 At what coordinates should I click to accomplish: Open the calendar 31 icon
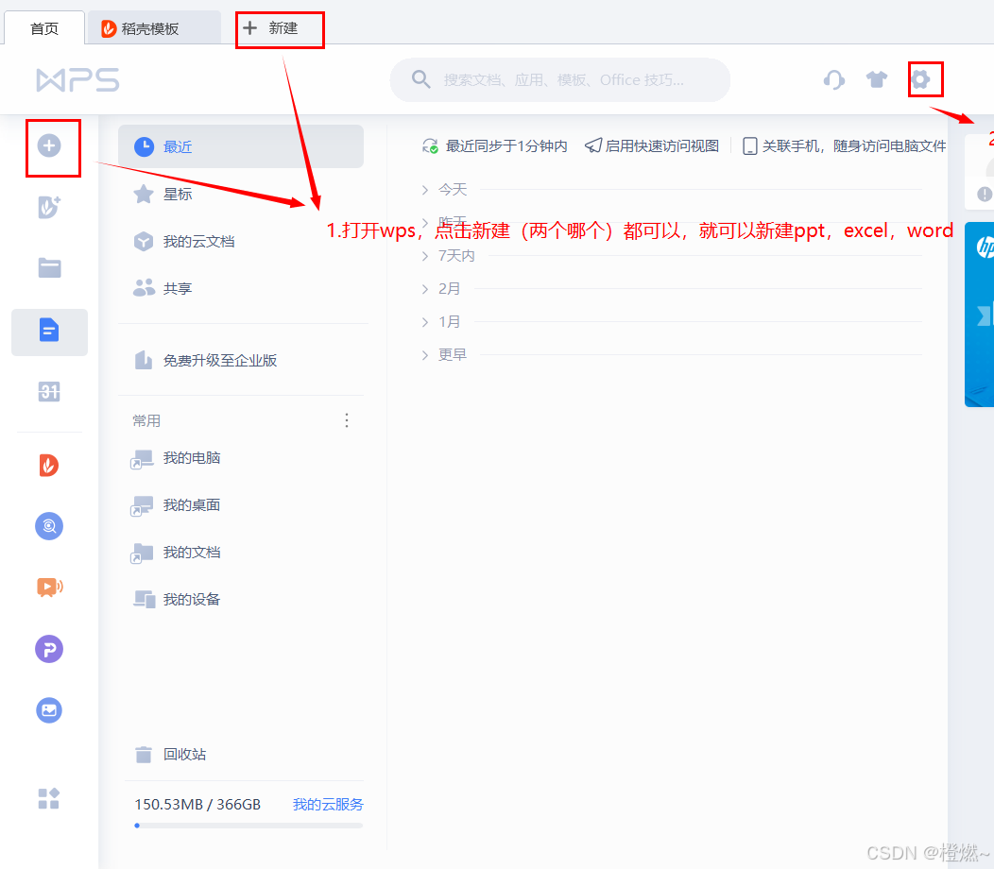(x=49, y=392)
